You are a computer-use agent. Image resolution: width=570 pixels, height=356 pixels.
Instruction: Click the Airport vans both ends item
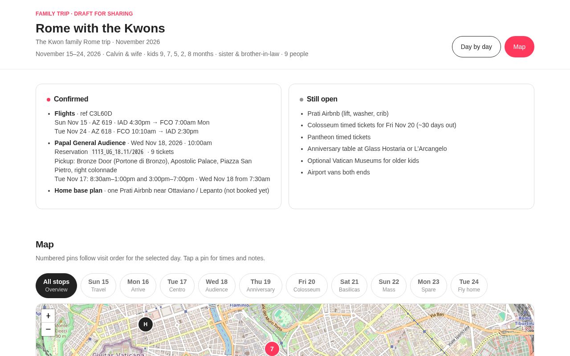coord(339,172)
